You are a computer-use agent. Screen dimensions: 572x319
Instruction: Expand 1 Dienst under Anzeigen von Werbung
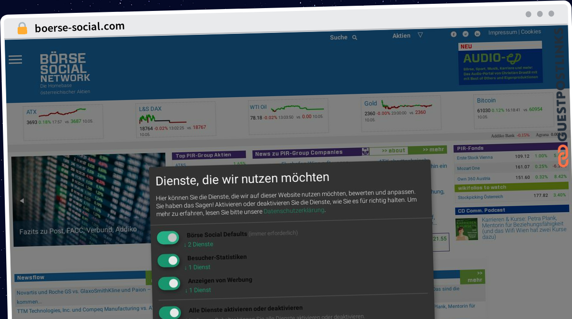tap(198, 290)
